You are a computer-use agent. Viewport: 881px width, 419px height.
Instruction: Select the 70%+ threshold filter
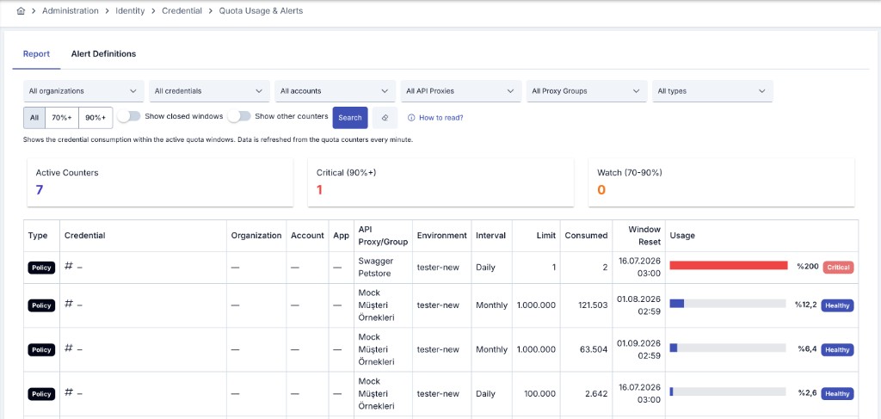pyautogui.click(x=62, y=118)
